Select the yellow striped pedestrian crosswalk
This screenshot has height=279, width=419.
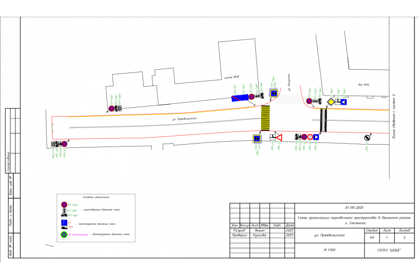[265, 118]
